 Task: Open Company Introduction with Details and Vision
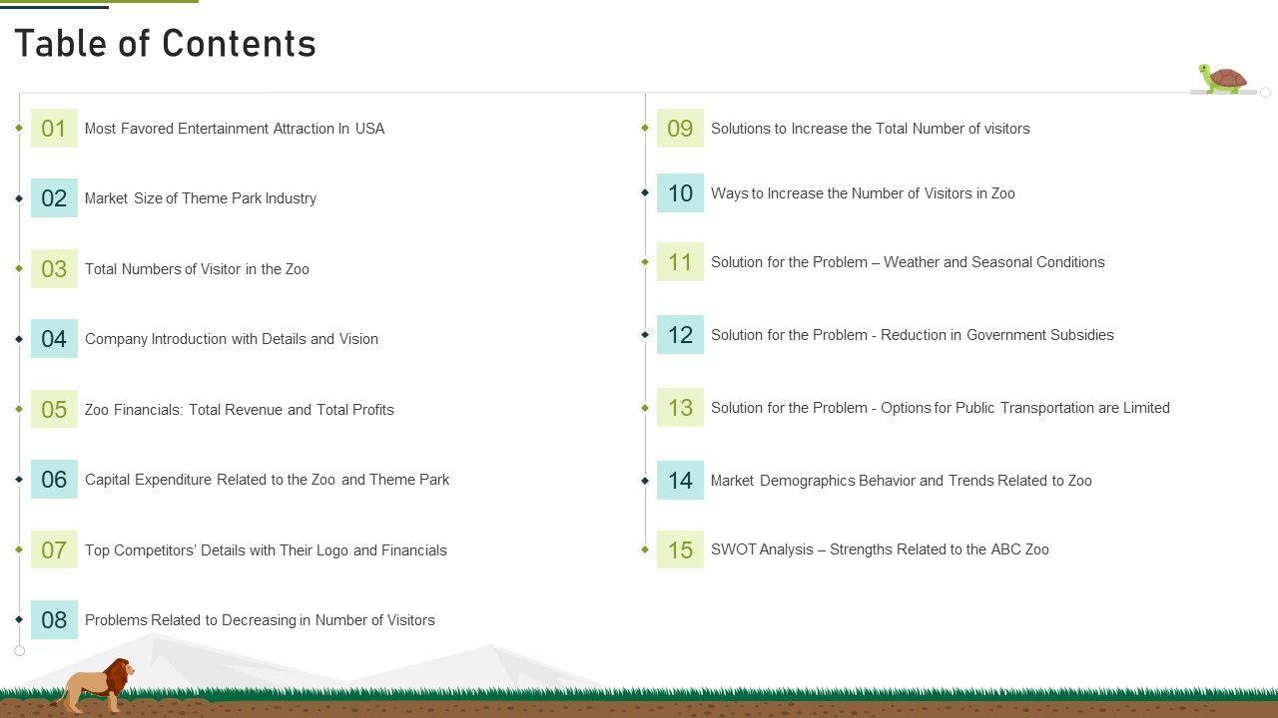click(x=232, y=339)
